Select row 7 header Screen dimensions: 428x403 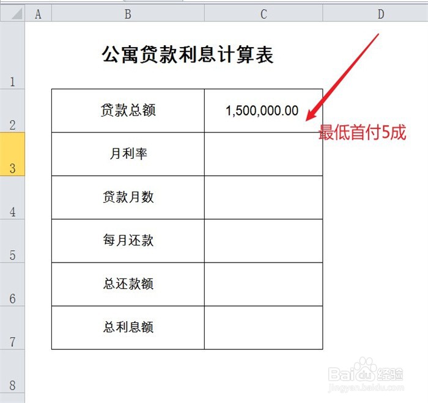tap(12, 328)
